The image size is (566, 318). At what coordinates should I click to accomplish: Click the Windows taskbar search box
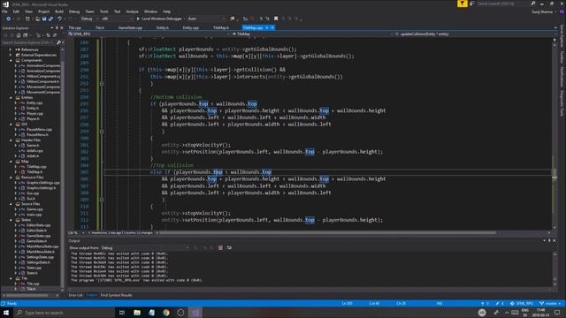65,313
